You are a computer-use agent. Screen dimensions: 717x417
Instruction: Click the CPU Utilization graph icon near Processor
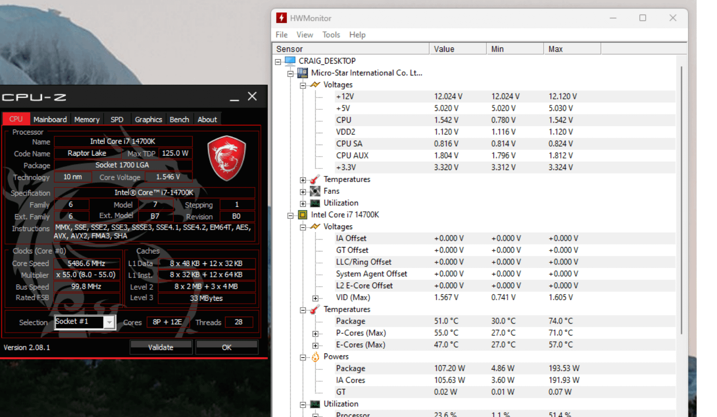[315, 404]
